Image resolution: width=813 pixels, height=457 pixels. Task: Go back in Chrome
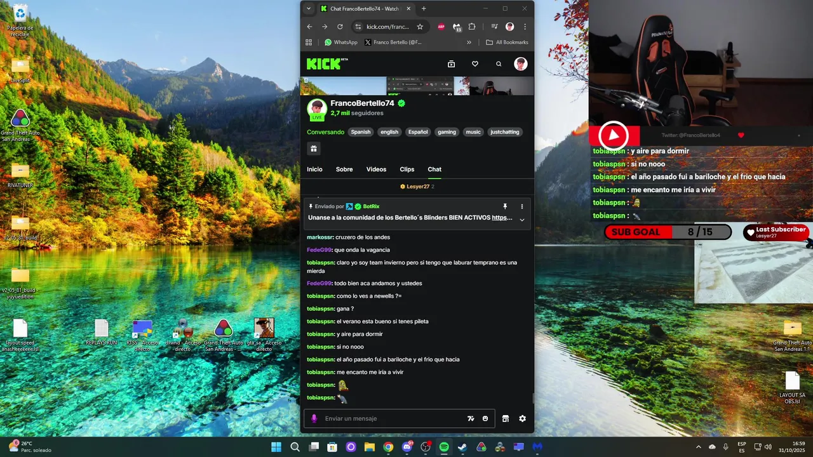(309, 27)
